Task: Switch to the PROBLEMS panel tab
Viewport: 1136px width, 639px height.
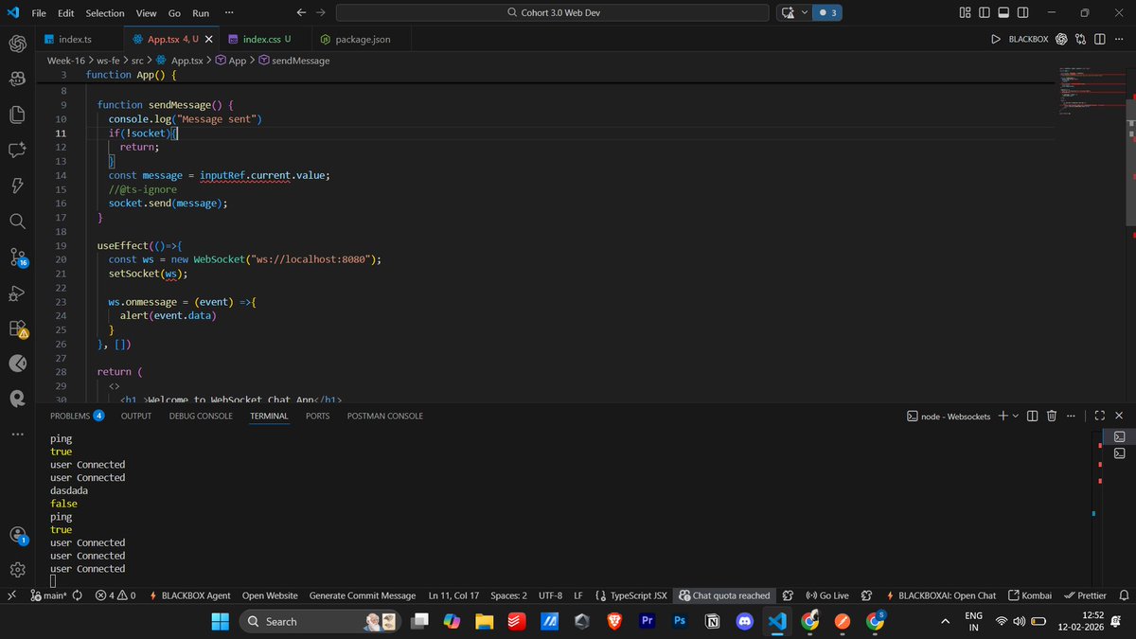Action: [77, 416]
